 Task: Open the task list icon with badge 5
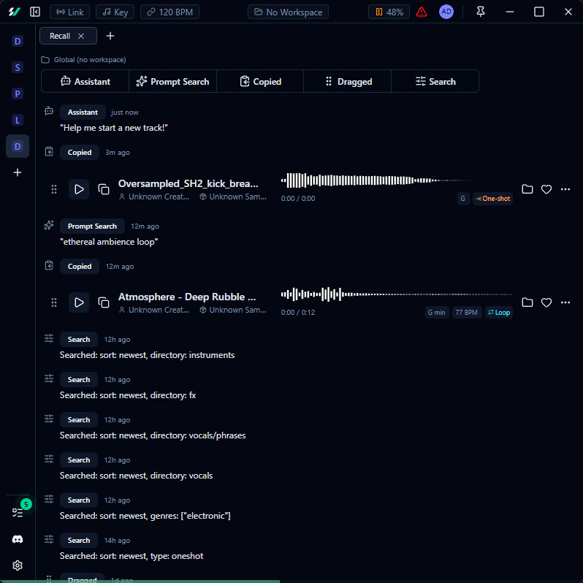[18, 513]
